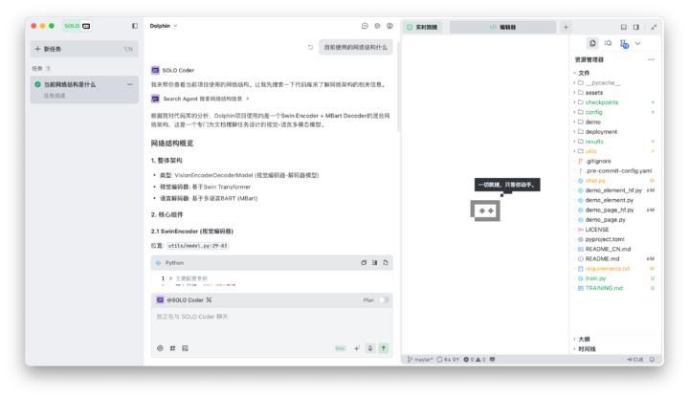This screenshot has height=399, width=689.
Task: Copy the Python code block
Action: (364, 262)
